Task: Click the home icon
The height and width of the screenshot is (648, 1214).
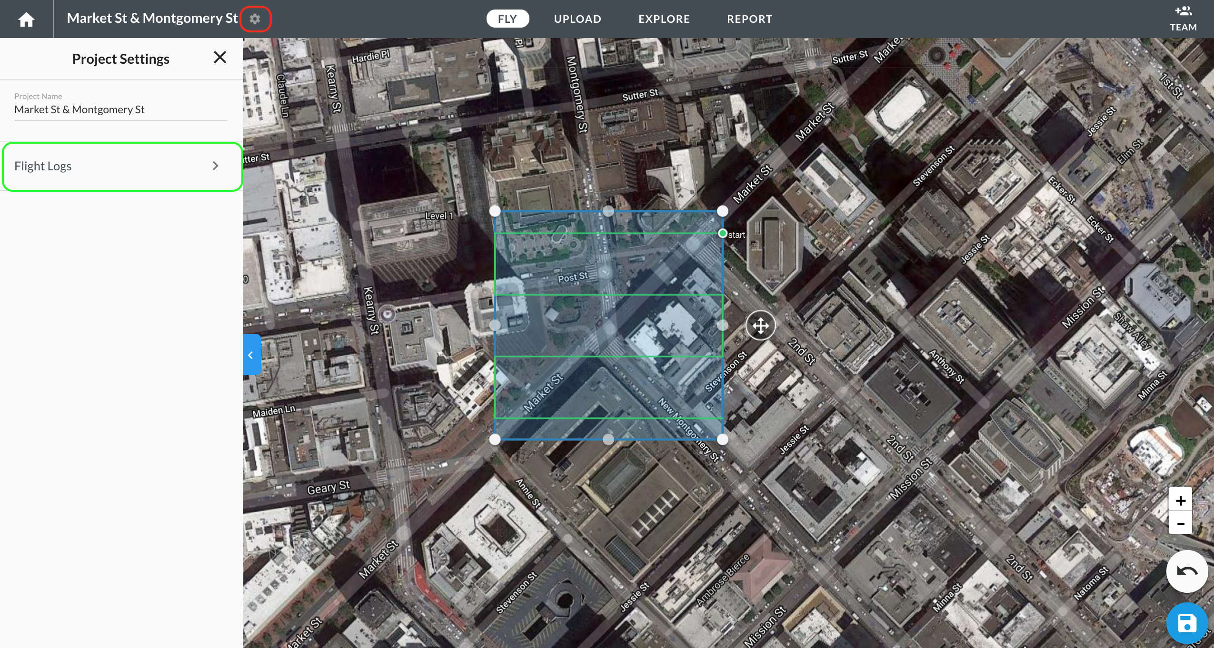Action: [26, 19]
